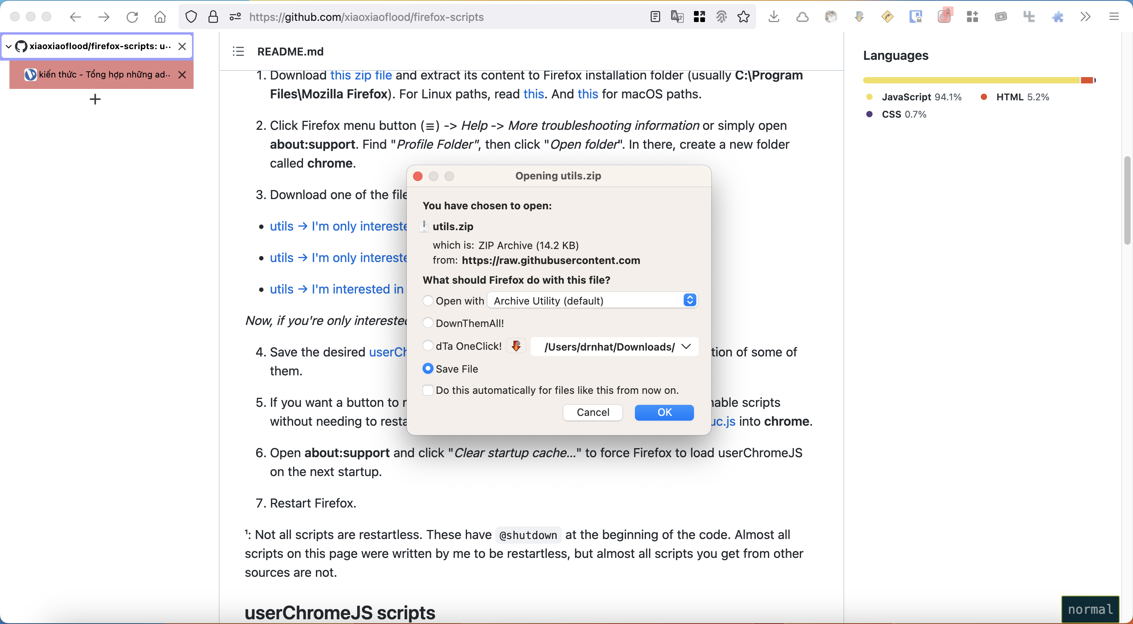Translate this page using the translate icon

(x=677, y=17)
